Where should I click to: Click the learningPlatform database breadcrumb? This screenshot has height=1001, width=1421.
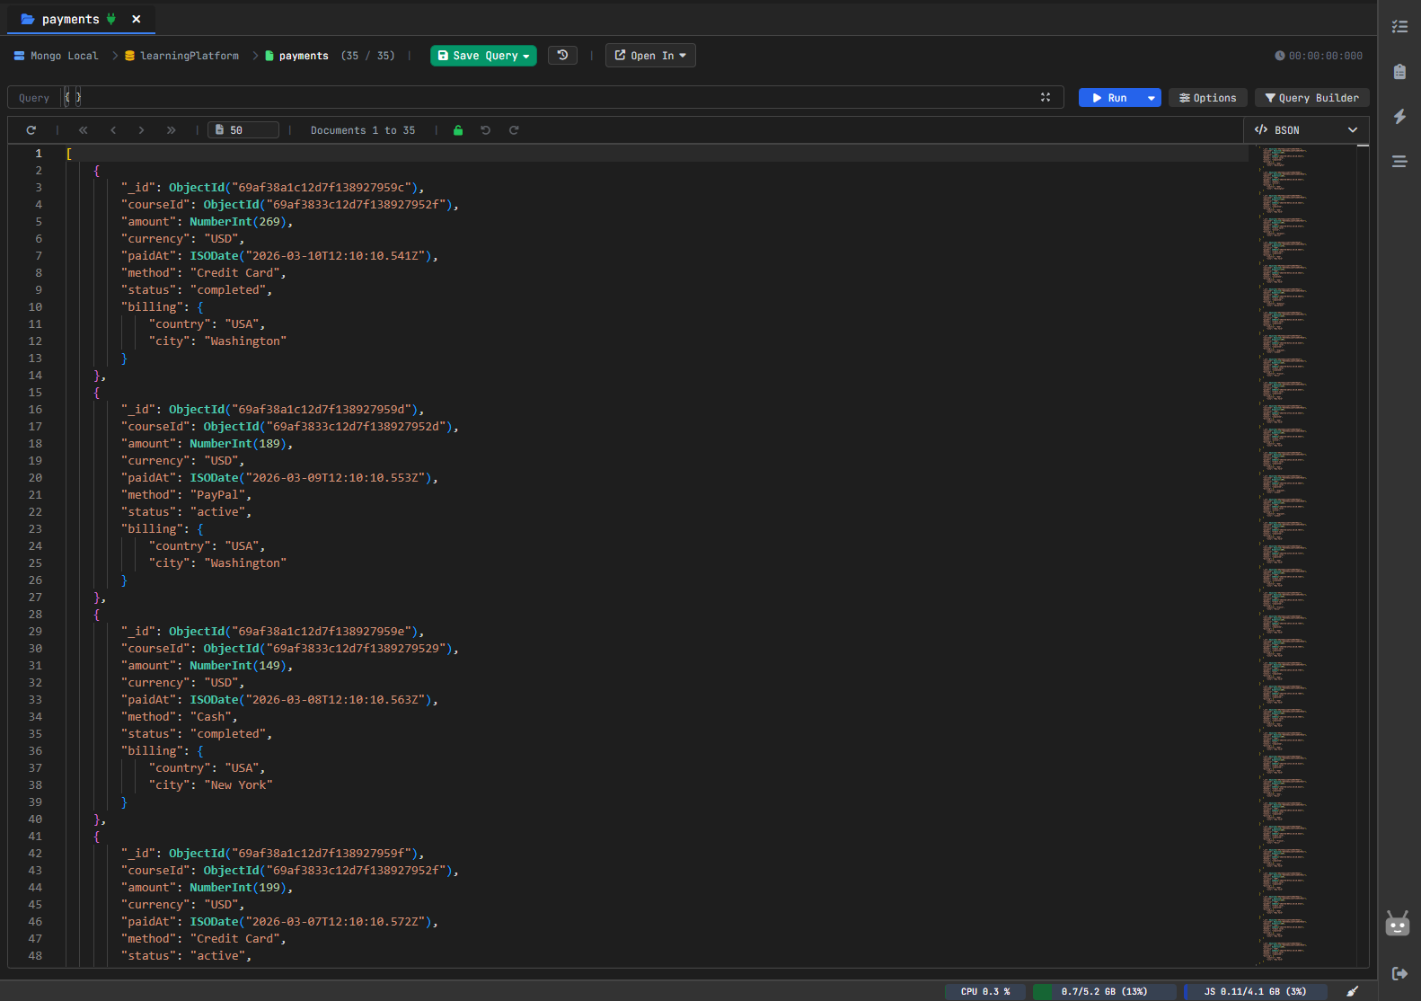coord(181,56)
